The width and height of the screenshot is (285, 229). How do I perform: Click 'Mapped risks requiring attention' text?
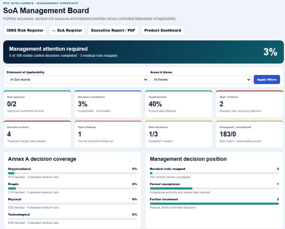(x=240, y=111)
